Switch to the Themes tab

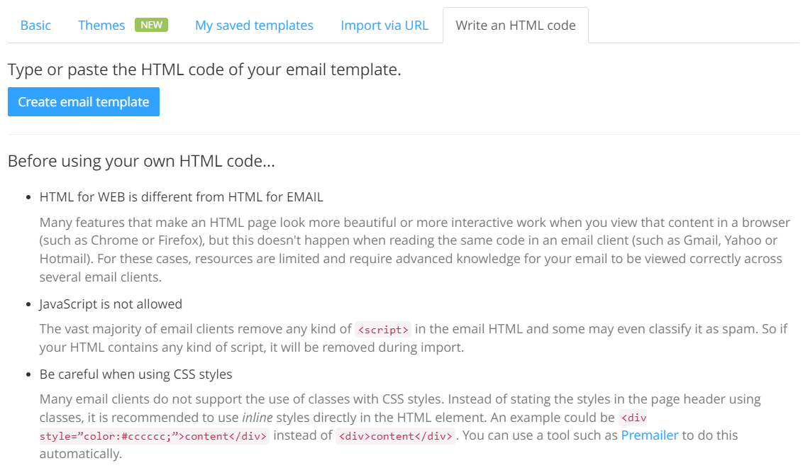click(x=101, y=26)
